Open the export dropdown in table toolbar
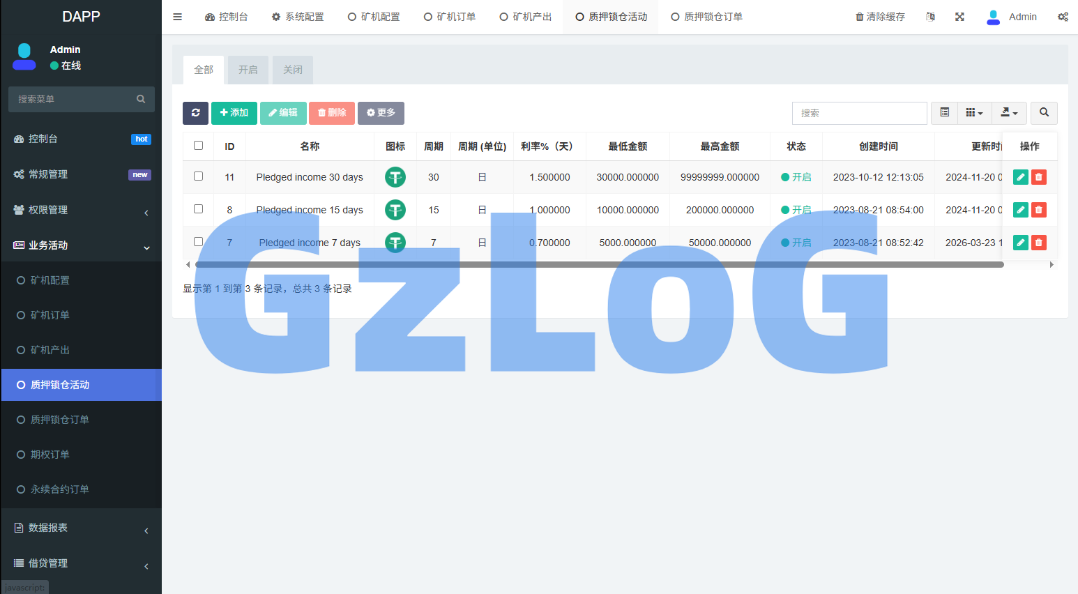 1009,112
